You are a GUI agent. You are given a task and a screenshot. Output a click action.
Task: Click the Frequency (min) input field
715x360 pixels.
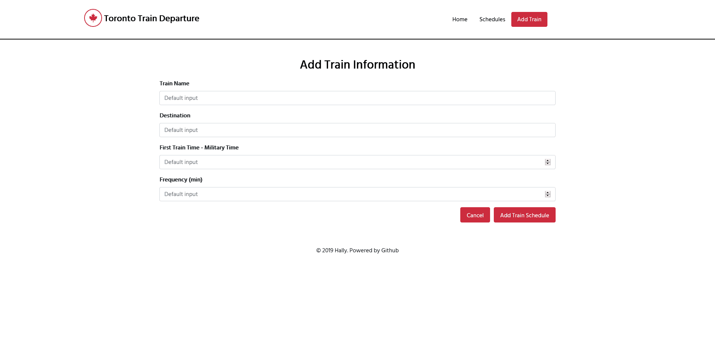tap(350, 194)
